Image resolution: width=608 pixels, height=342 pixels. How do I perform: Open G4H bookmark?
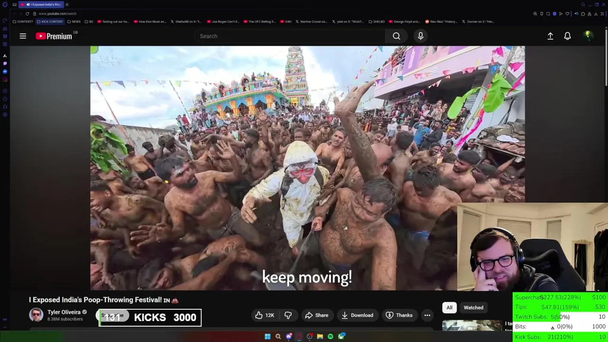[x=286, y=21]
